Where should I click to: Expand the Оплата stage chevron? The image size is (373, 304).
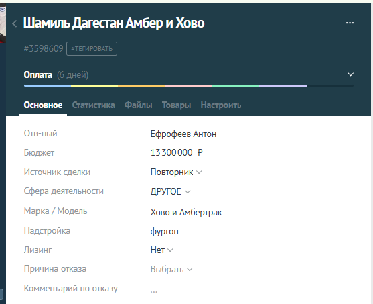point(350,74)
